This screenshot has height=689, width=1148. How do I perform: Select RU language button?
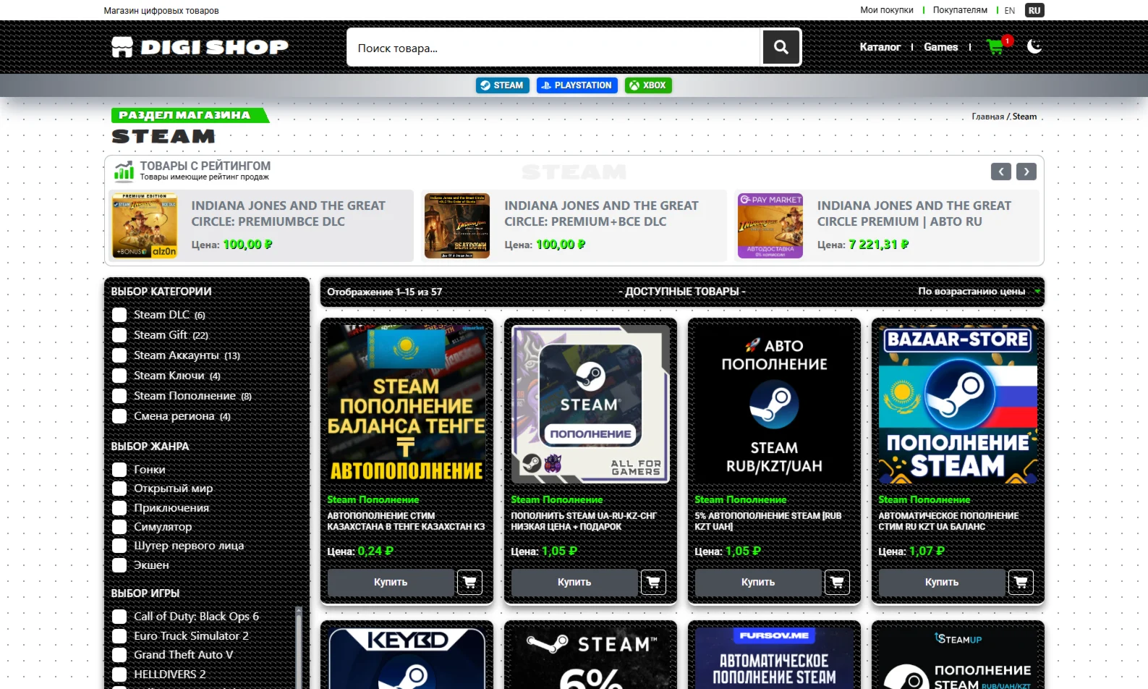[1034, 10]
